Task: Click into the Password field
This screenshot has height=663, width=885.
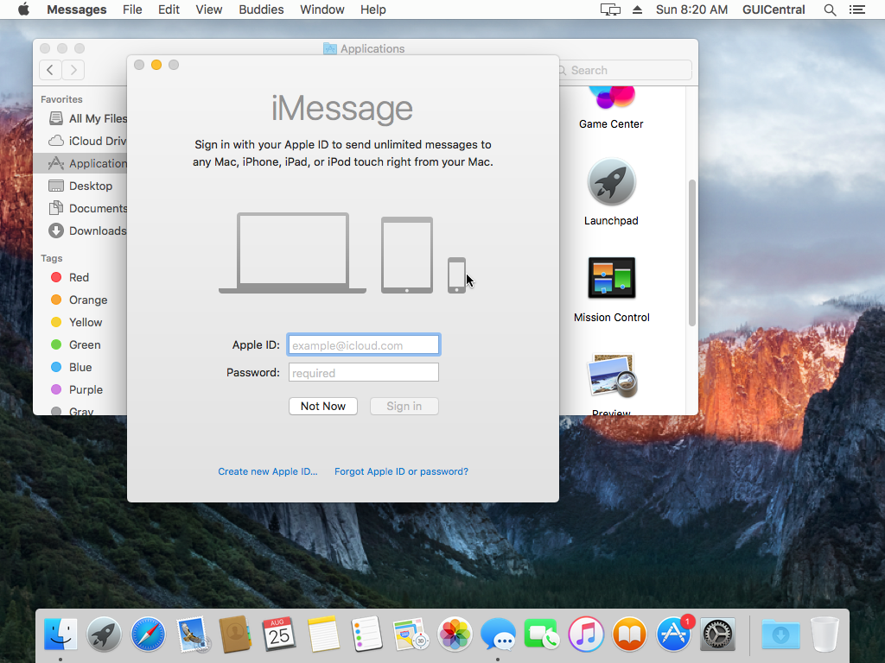Action: (x=364, y=373)
